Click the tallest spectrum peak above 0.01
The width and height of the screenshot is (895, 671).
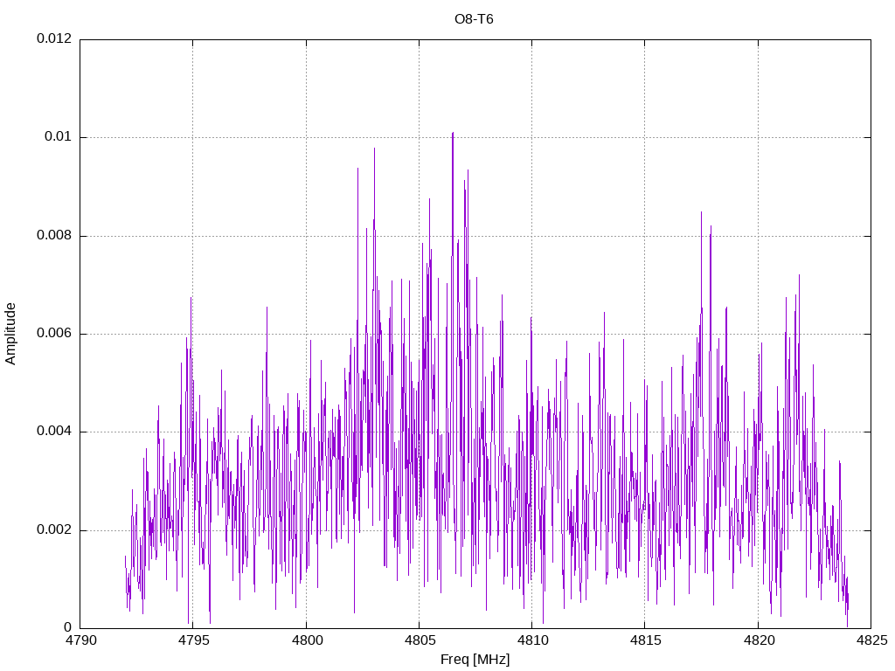[453, 135]
